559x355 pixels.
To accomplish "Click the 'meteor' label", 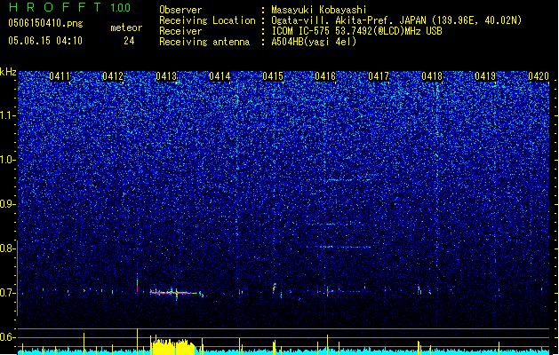I will pyautogui.click(x=126, y=28).
